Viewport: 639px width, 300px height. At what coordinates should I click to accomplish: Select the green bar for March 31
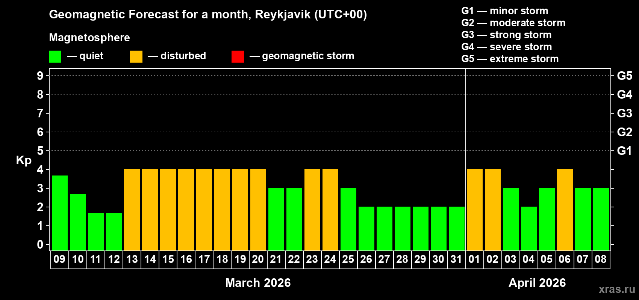(x=457, y=229)
